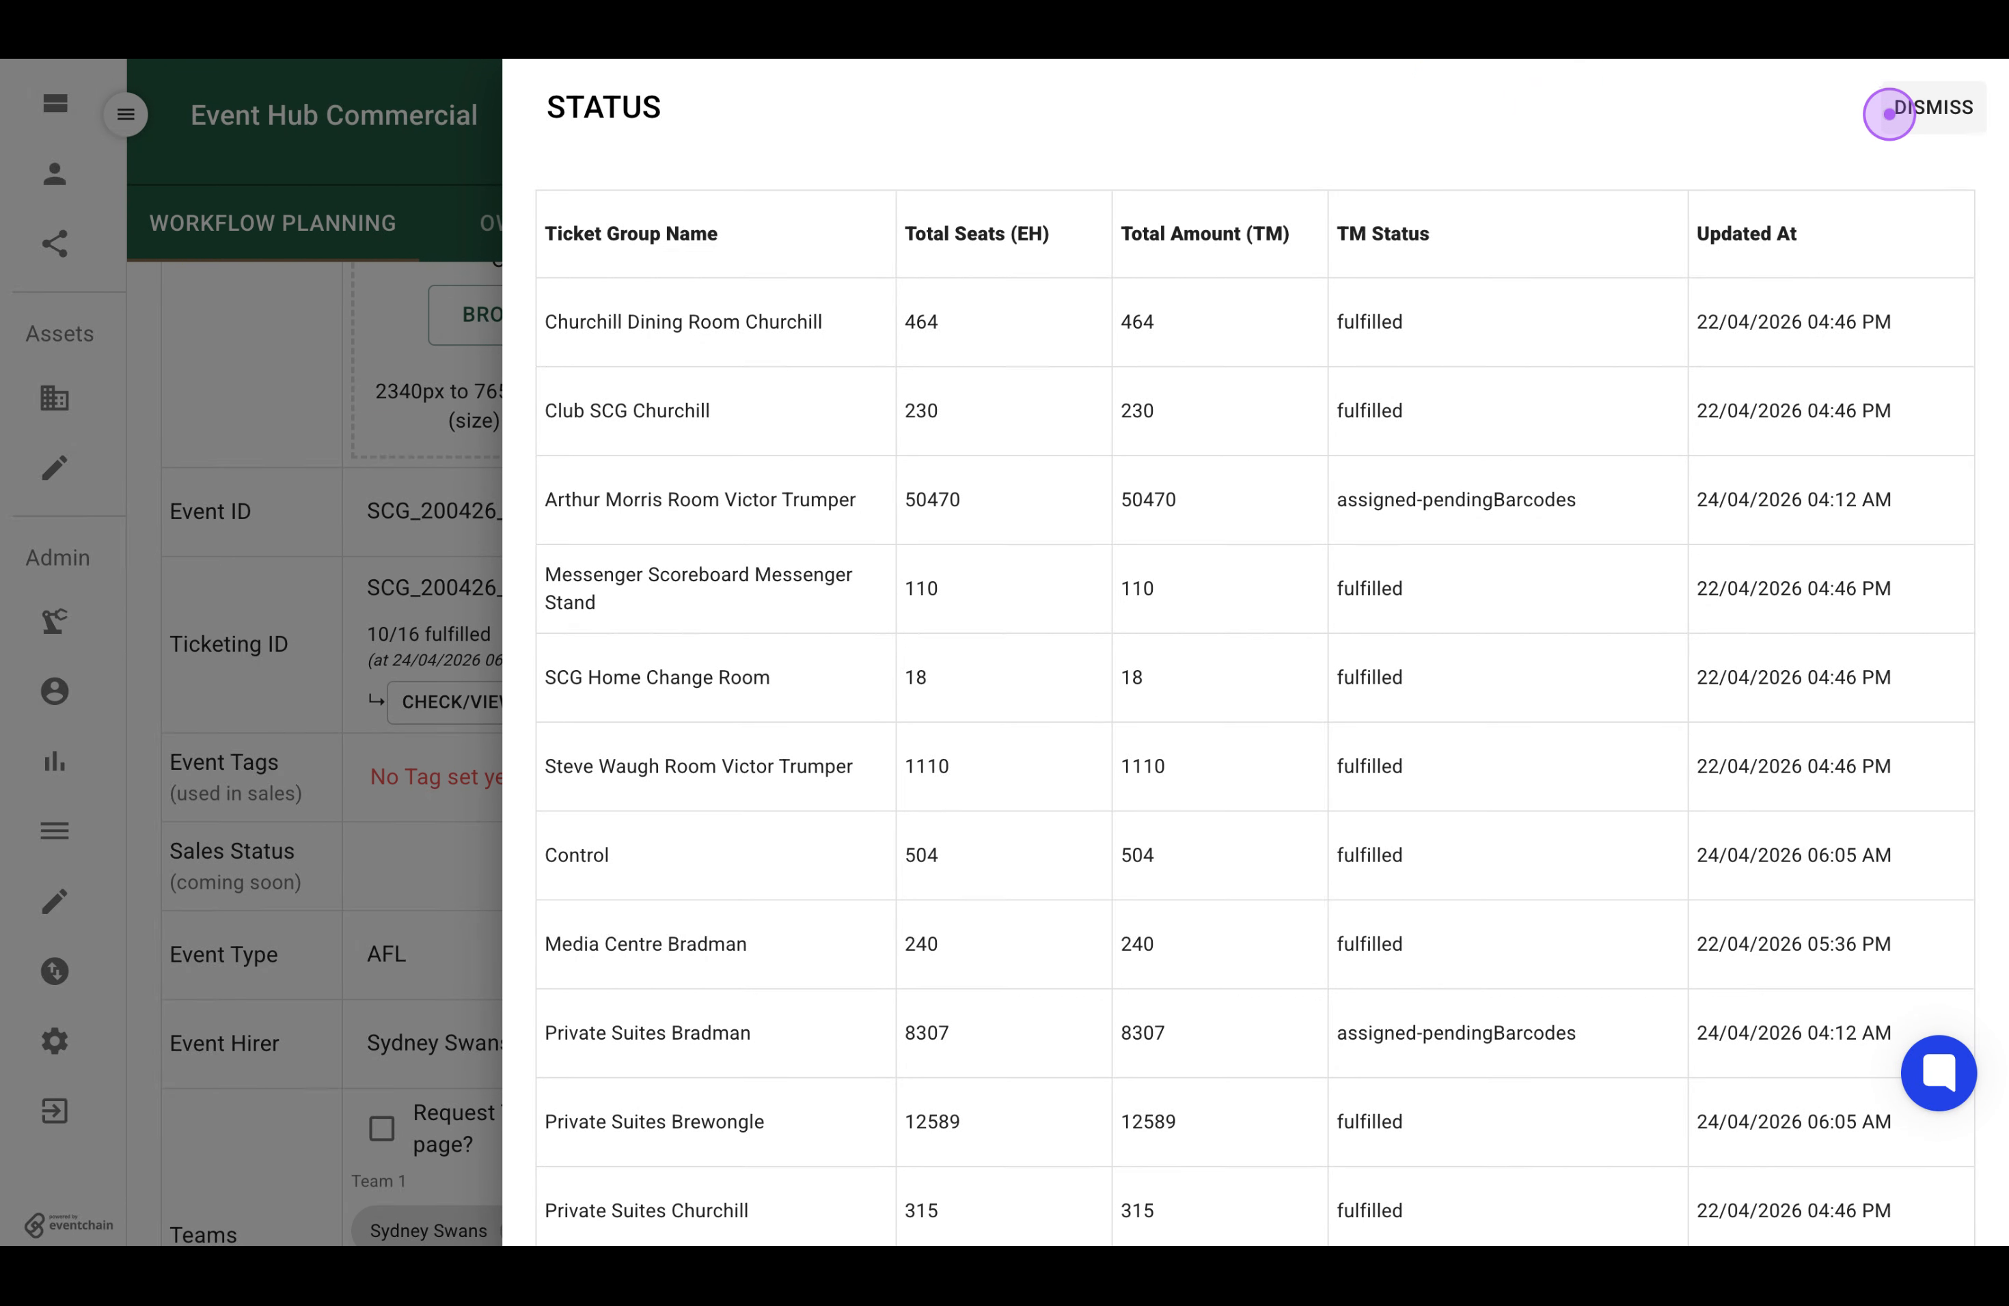
Task: Open the bar chart reports icon
Action: (x=55, y=762)
